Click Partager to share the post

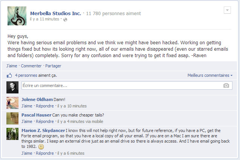pyautogui.click(x=53, y=66)
